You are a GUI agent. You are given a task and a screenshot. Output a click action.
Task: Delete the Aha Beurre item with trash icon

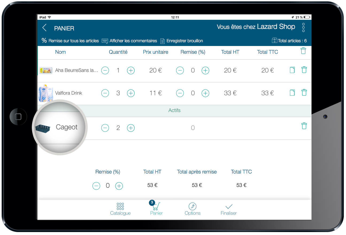[304, 70]
